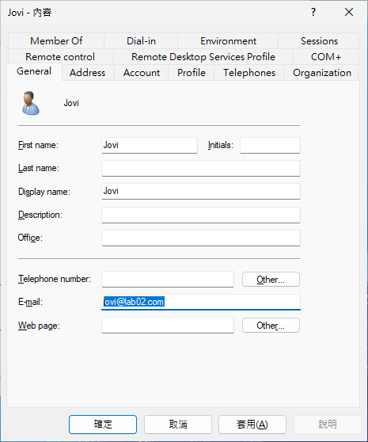The image size is (368, 442).
Task: Open the Environment tab
Action: [228, 41]
